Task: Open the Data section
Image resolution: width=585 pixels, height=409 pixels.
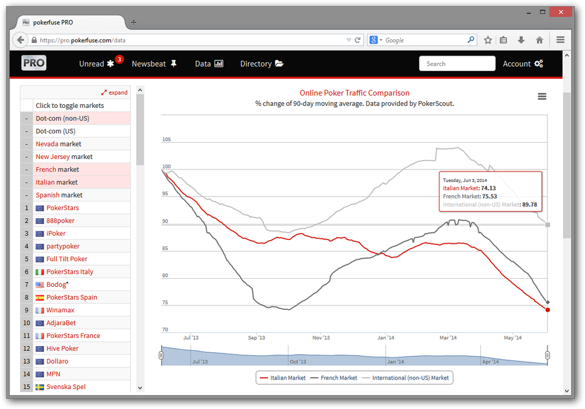Action: pyautogui.click(x=209, y=64)
